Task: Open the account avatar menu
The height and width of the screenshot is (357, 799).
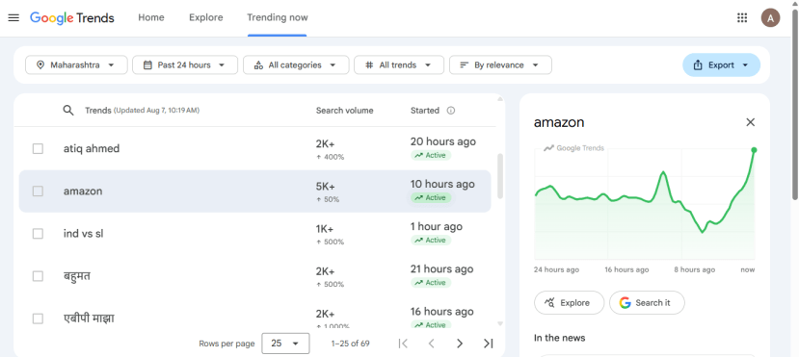Action: (x=770, y=17)
